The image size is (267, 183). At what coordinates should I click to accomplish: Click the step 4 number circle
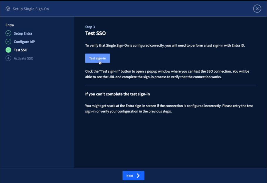coord(8,58)
